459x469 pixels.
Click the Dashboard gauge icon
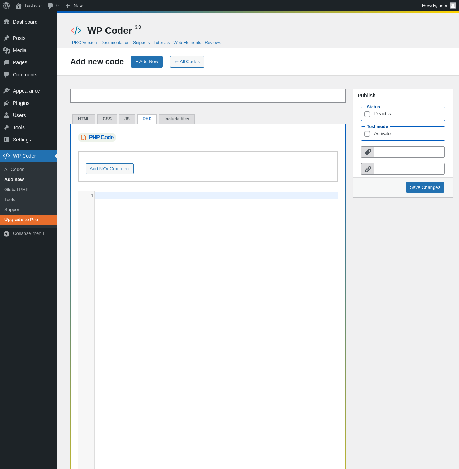point(6,22)
